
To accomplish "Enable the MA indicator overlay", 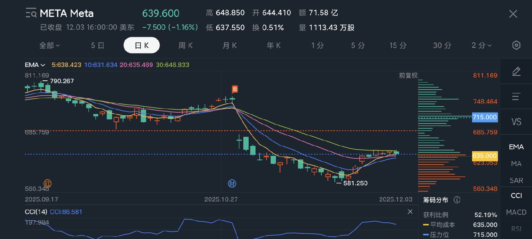I will (x=516, y=164).
